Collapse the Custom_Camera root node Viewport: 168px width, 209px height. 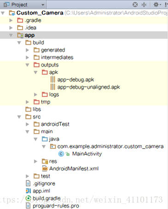coord(3,13)
